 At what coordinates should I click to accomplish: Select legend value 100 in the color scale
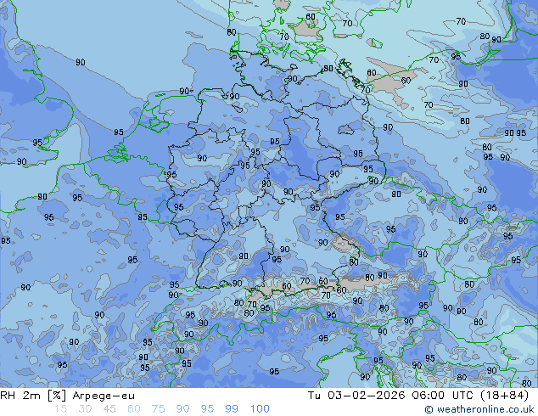260,409
